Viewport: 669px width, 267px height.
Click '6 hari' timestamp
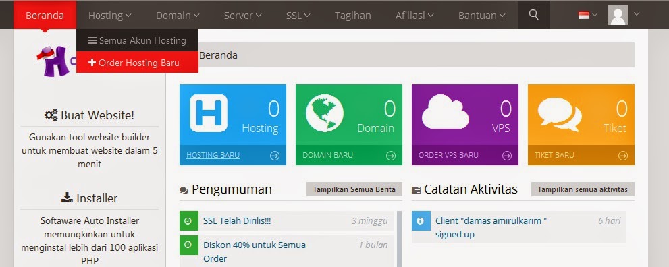point(610,220)
